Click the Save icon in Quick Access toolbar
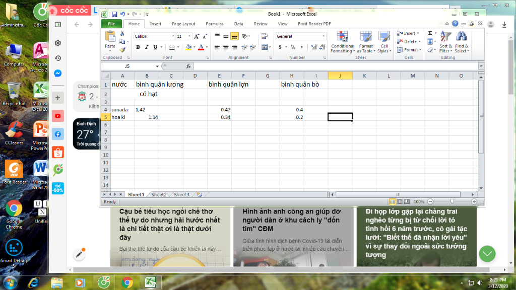The image size is (516, 290). [114, 15]
